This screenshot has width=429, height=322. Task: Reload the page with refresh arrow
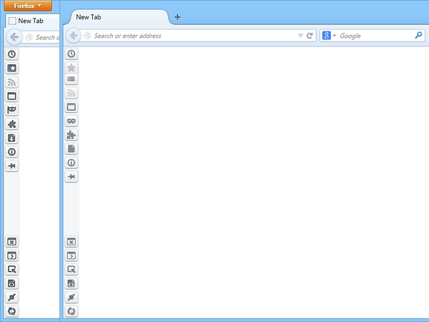pos(310,36)
